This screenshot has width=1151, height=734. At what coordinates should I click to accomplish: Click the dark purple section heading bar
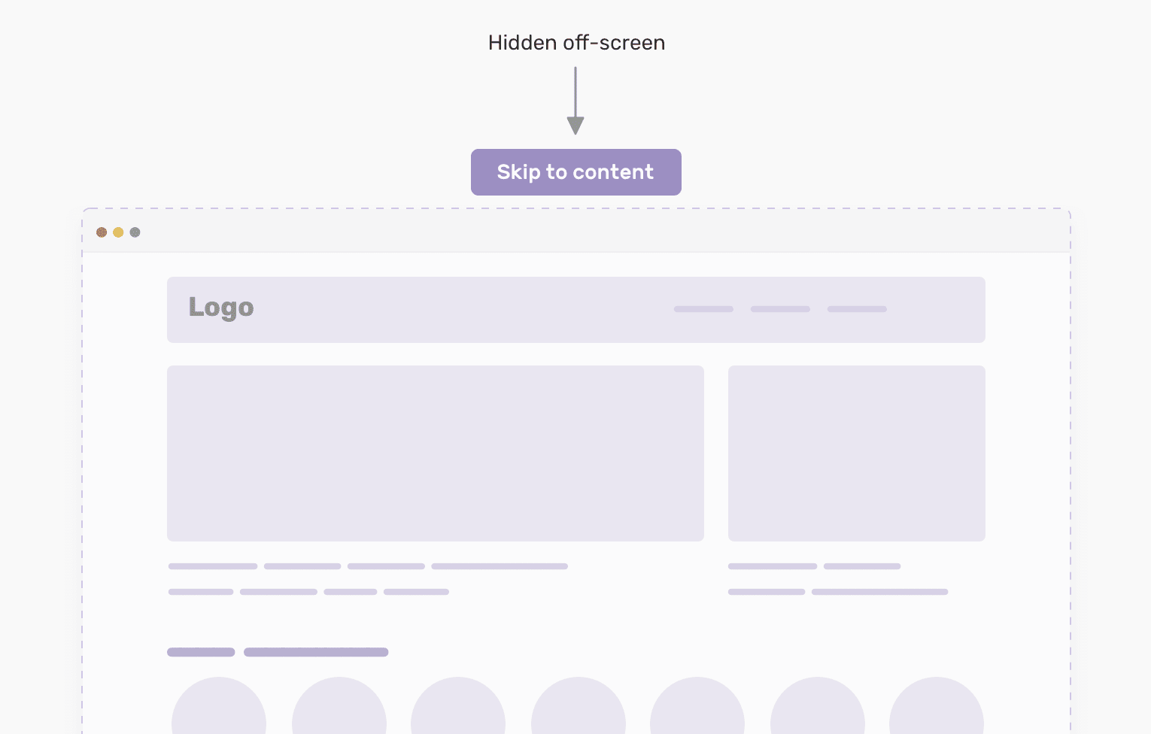click(278, 652)
